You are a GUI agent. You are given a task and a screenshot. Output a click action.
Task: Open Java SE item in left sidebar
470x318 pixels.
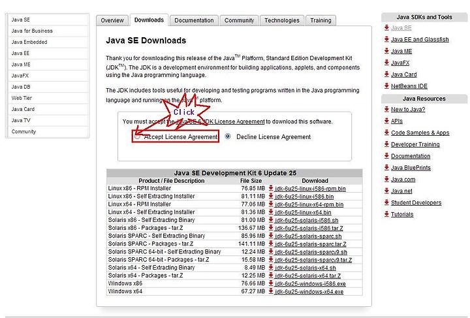(48, 20)
